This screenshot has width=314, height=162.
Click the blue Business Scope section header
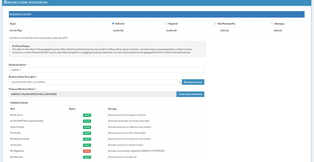tap(157, 14)
